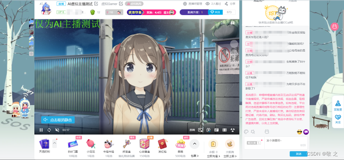The height and width of the screenshot is (160, 344).
Task: Send the 小花花 flower gift
Action: click(91, 144)
